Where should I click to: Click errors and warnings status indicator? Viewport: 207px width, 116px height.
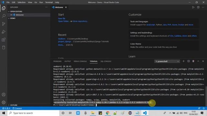point(6,108)
